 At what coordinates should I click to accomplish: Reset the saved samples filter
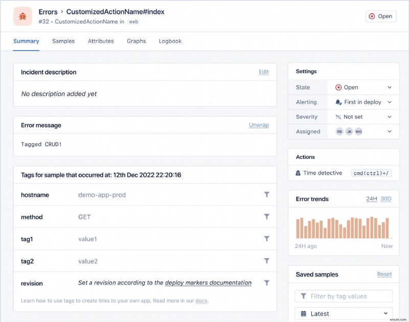(384, 274)
